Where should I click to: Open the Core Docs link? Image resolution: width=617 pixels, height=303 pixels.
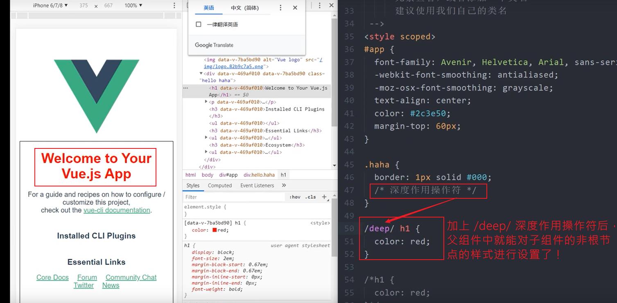(x=52, y=277)
